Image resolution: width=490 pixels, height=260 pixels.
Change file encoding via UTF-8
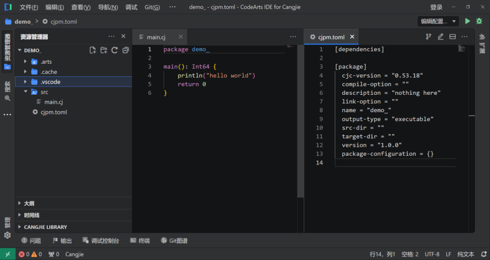click(x=432, y=254)
